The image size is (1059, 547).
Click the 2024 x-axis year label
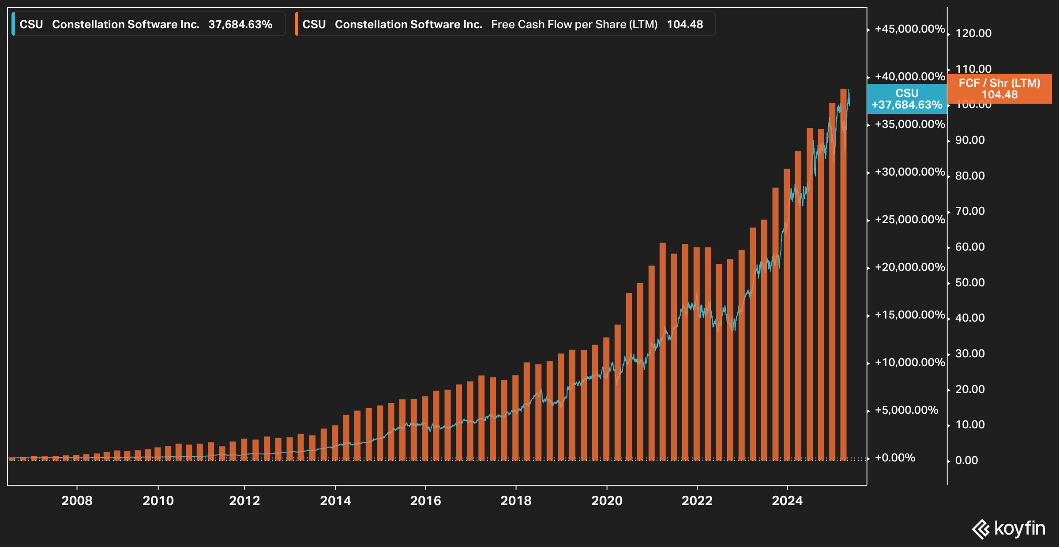click(x=787, y=501)
